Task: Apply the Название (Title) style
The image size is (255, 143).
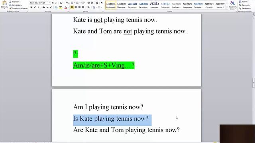Action: coord(154,5)
